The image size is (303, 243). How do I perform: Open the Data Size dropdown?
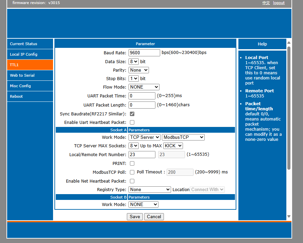[x=134, y=62]
